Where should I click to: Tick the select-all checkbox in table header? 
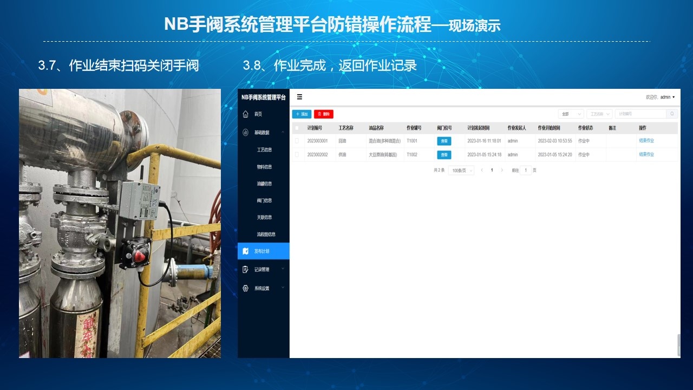coord(296,128)
